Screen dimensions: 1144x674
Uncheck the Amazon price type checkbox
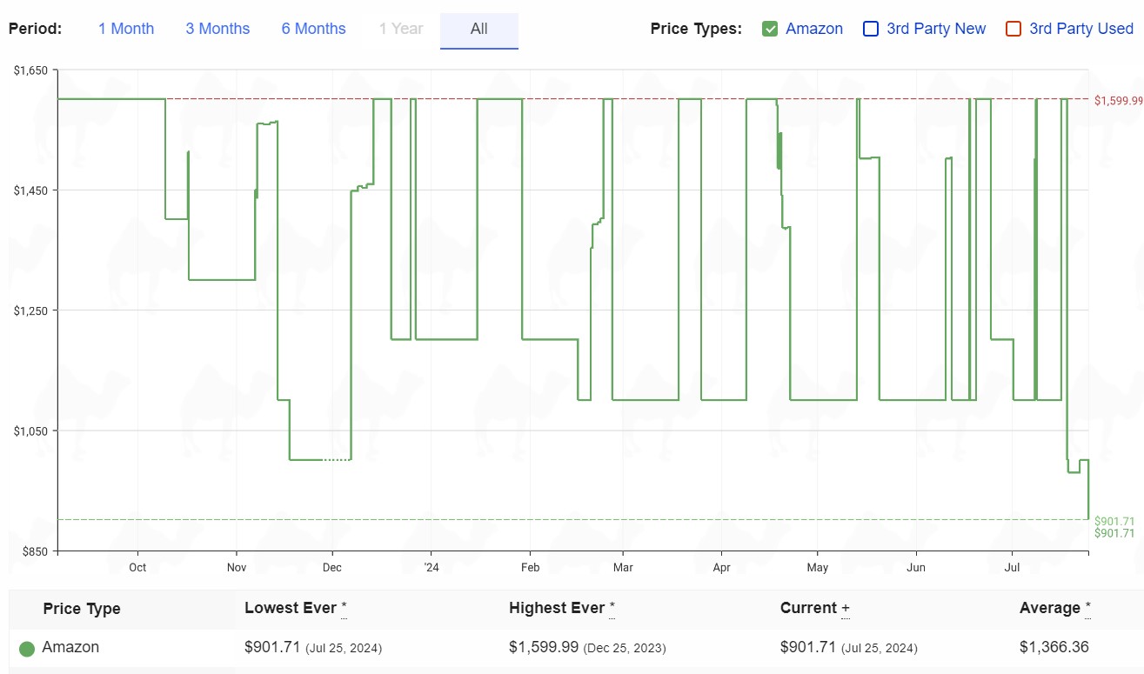tap(770, 29)
